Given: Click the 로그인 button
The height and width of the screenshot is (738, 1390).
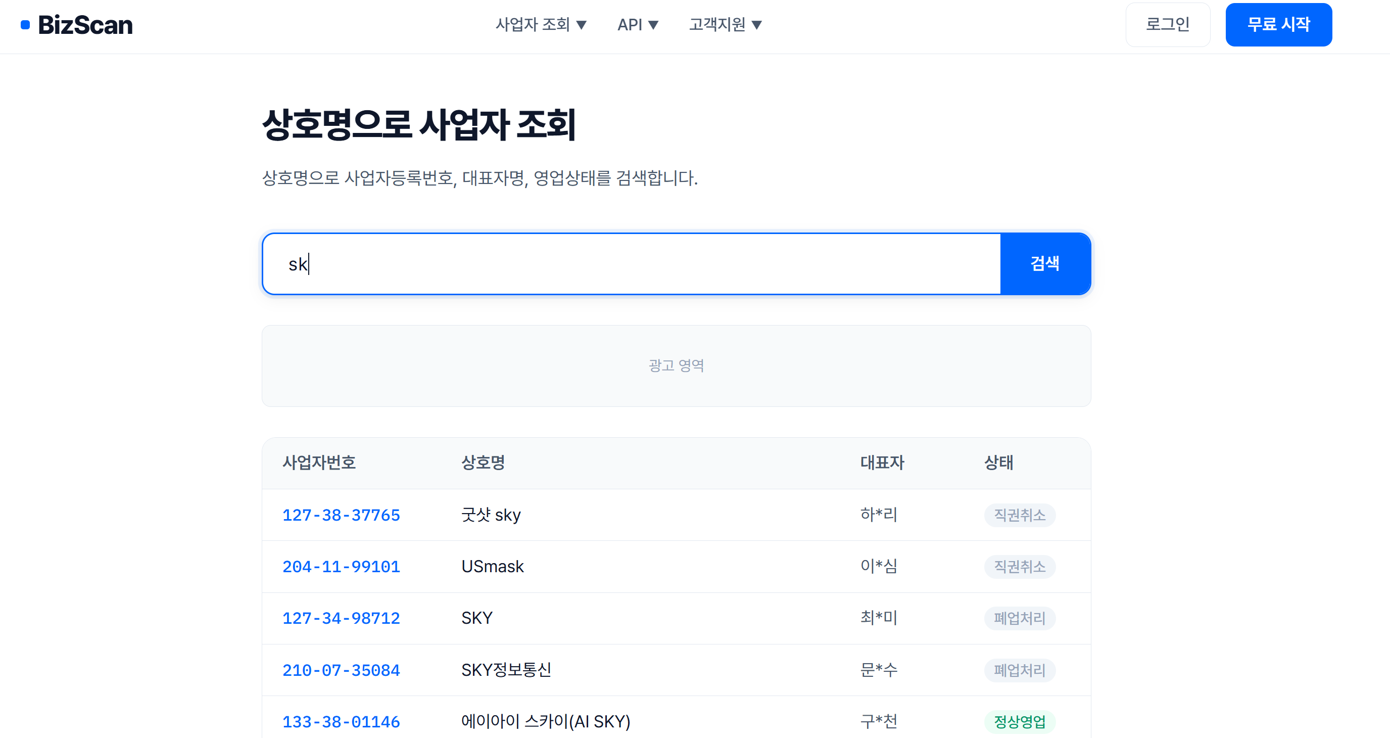Looking at the screenshot, I should pyautogui.click(x=1168, y=25).
